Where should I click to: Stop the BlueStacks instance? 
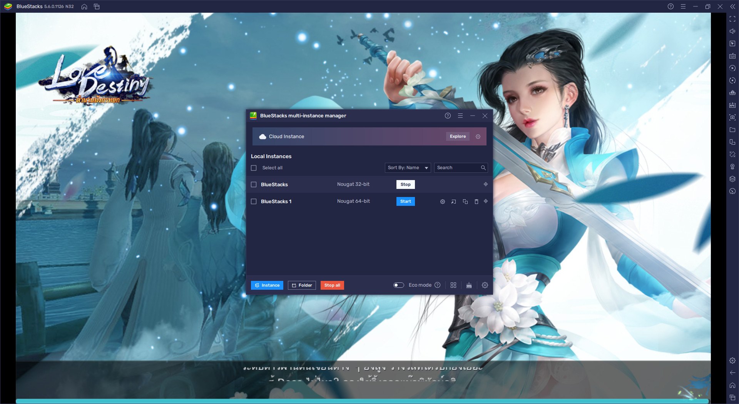click(405, 184)
